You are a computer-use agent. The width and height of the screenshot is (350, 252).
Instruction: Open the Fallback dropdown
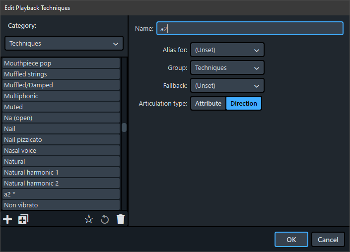coord(227,86)
